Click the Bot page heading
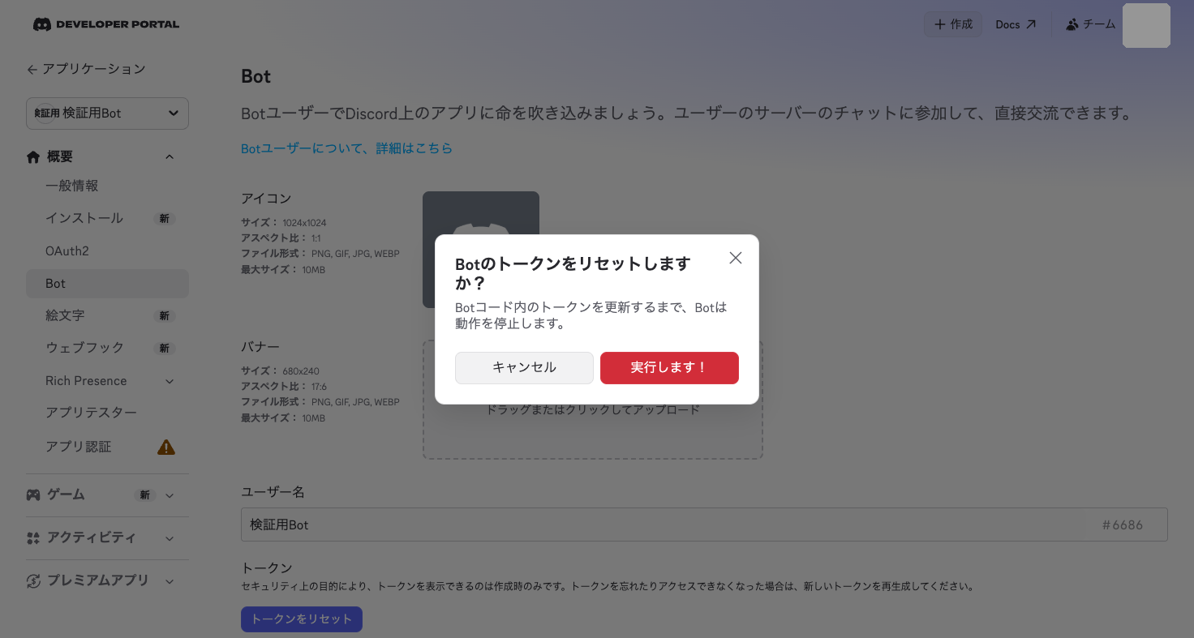The height and width of the screenshot is (638, 1194). 256,77
